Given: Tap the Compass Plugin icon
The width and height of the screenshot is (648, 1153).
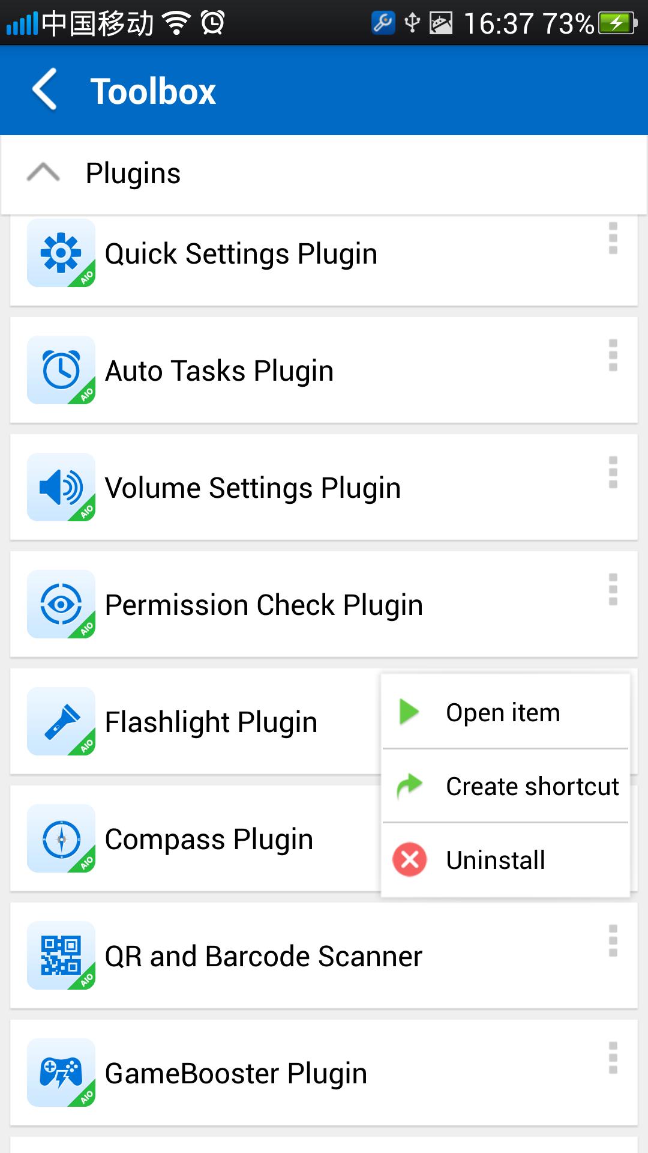Looking at the screenshot, I should pos(61,838).
